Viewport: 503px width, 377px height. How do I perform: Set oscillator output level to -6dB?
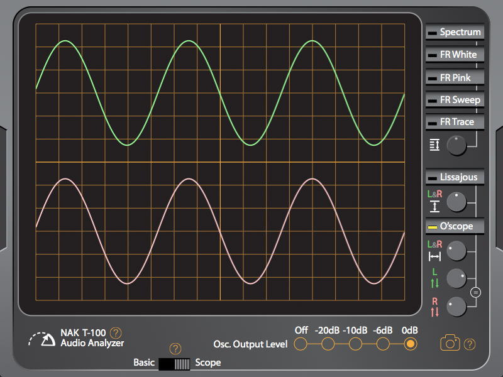(383, 344)
